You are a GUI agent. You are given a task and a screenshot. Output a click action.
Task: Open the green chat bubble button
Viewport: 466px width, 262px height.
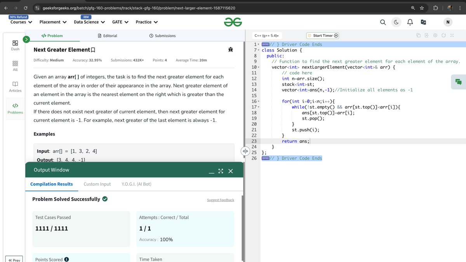point(458,82)
